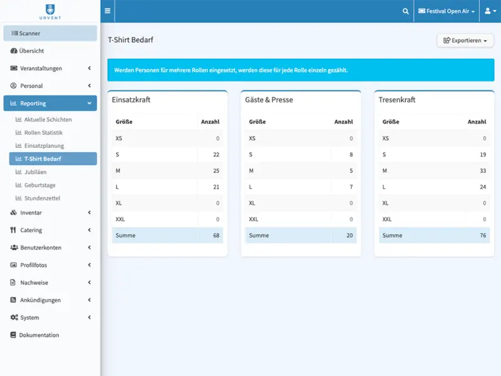This screenshot has width=501, height=376.
Task: Click the Einsatzplanung sidebar chart link icon
Action: tap(19, 145)
